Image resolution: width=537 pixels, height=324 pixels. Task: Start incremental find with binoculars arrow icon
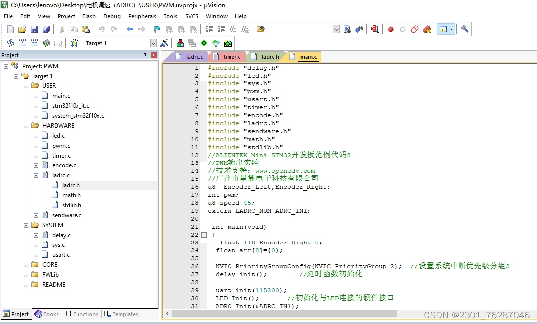tap(359, 29)
